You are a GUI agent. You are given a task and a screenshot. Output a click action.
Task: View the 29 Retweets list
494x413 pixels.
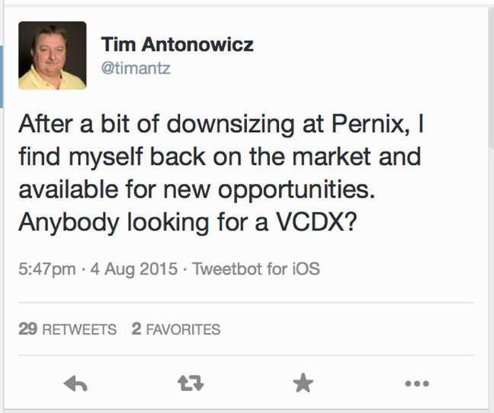pyautogui.click(x=67, y=329)
